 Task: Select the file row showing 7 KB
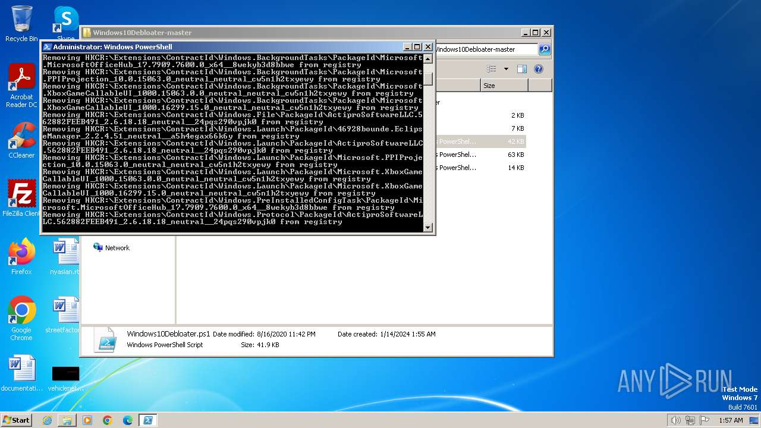click(x=480, y=128)
